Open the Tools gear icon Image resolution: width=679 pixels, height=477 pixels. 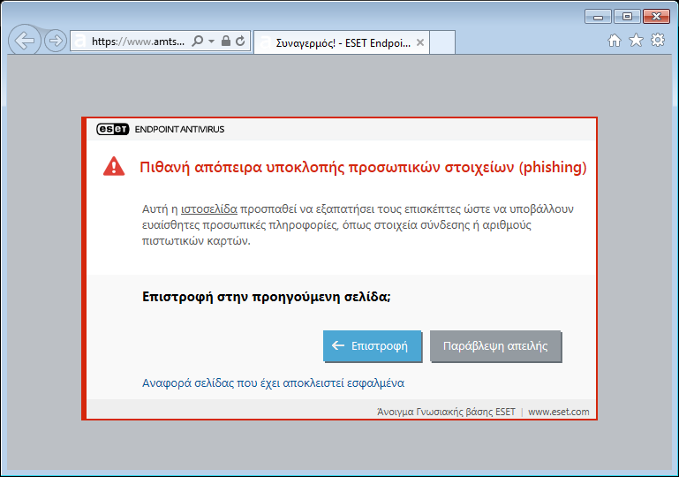(658, 41)
